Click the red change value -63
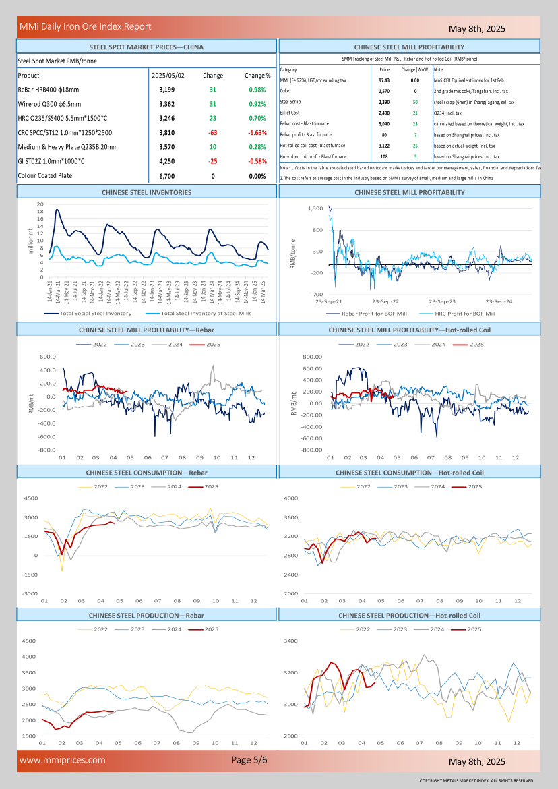This screenshot has height=789, width=558. [213, 133]
